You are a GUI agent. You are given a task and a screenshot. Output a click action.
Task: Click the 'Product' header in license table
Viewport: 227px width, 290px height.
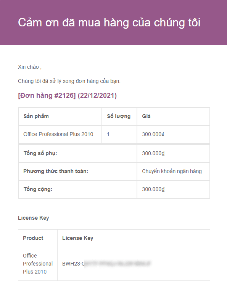pos(33,238)
